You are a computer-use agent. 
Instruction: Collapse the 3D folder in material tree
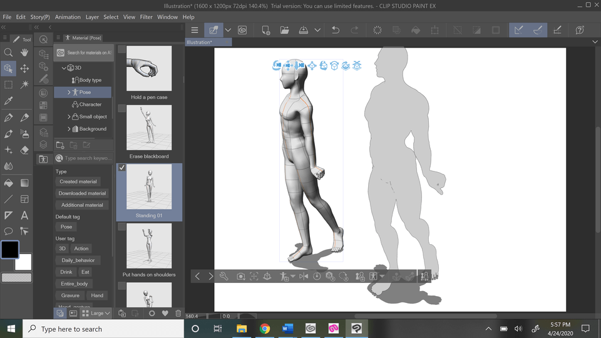64,68
